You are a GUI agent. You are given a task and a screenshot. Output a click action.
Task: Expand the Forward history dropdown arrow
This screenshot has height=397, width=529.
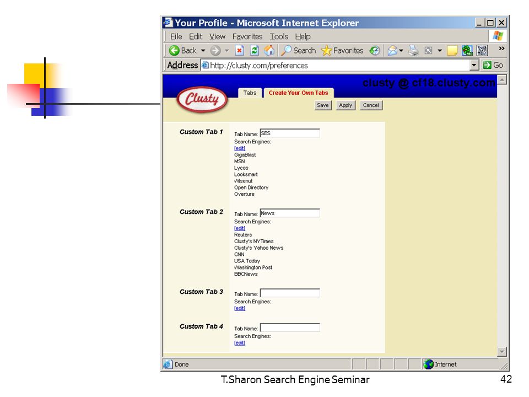coord(226,51)
